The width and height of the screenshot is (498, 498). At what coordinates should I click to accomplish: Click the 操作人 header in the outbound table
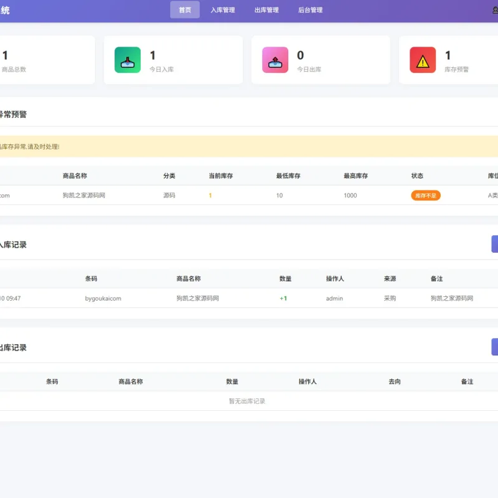tap(308, 382)
